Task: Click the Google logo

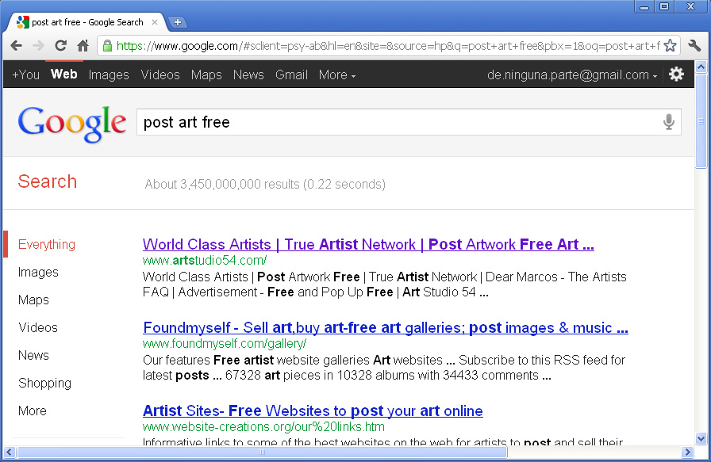Action: click(72, 124)
